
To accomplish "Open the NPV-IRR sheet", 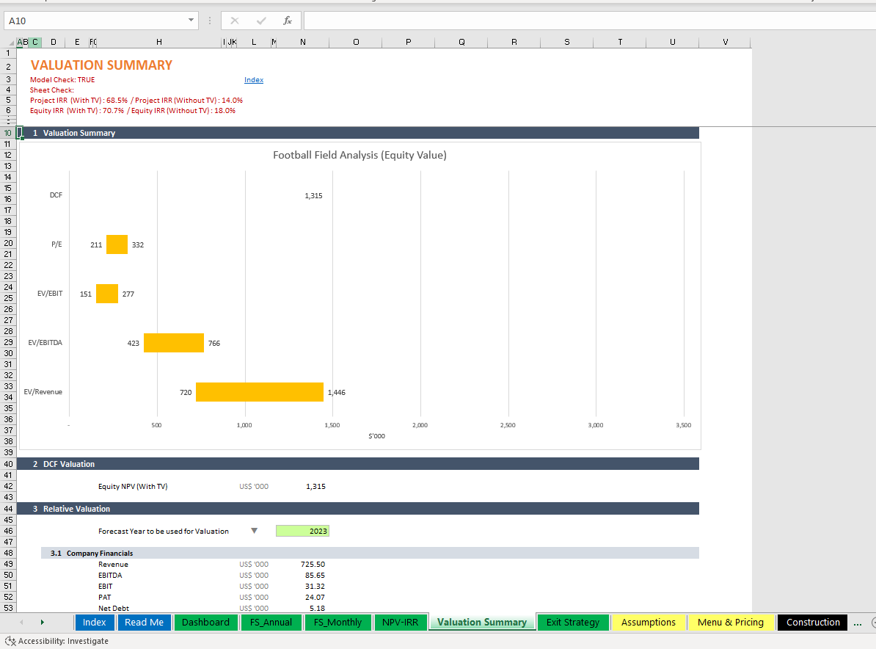I will point(401,622).
